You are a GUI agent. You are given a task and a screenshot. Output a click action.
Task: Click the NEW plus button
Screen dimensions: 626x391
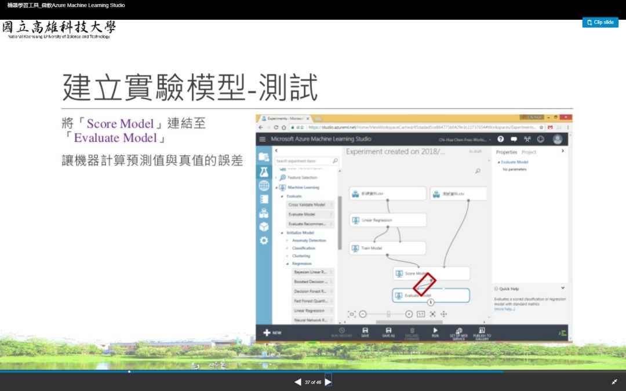pos(272,332)
